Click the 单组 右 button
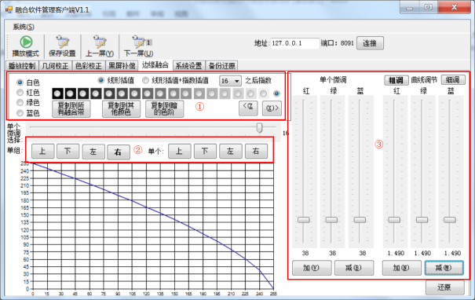 [119, 152]
